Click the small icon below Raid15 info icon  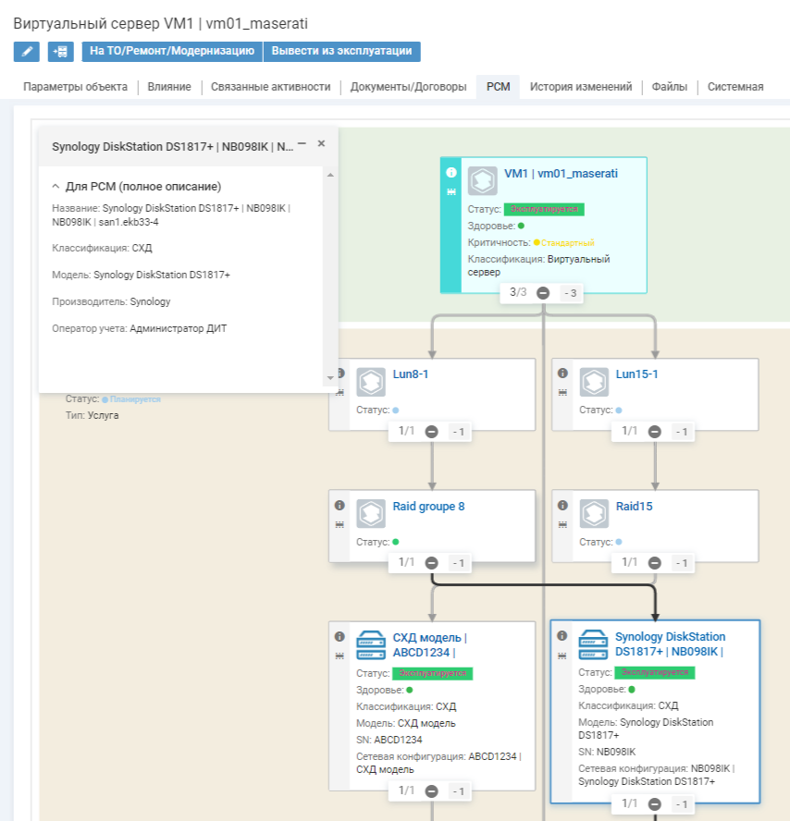point(562,524)
